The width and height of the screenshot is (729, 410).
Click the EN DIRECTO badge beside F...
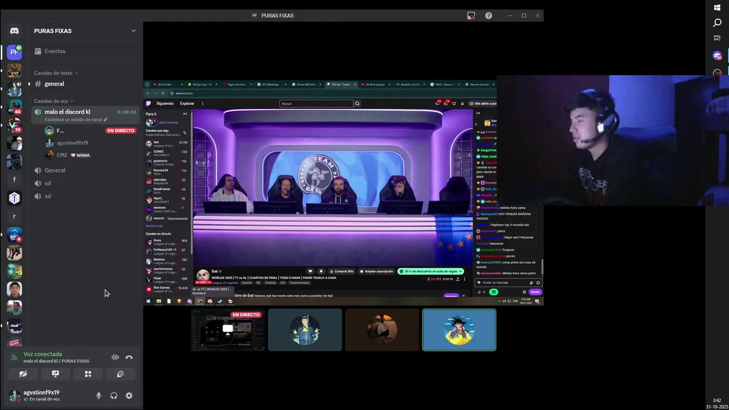[121, 130]
